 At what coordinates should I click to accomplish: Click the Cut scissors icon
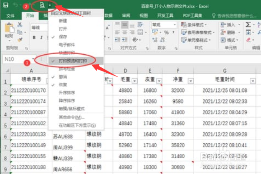20,25
